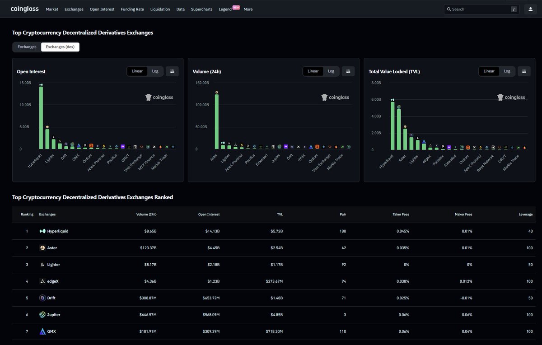This screenshot has width=542, height=345.
Task: Open the More menu
Action: tap(248, 9)
